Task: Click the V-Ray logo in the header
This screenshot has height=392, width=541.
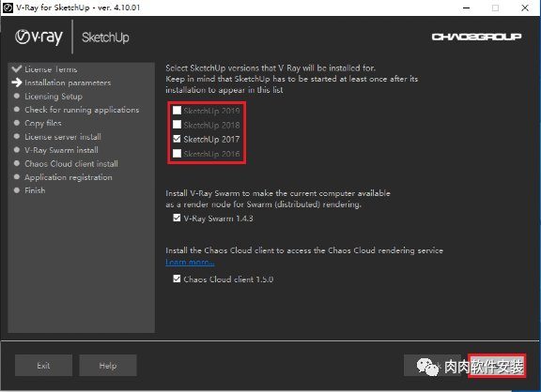Action: tap(39, 37)
